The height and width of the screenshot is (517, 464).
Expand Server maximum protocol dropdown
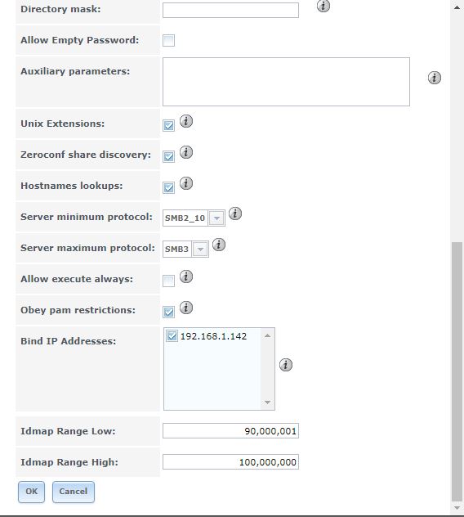(200, 249)
